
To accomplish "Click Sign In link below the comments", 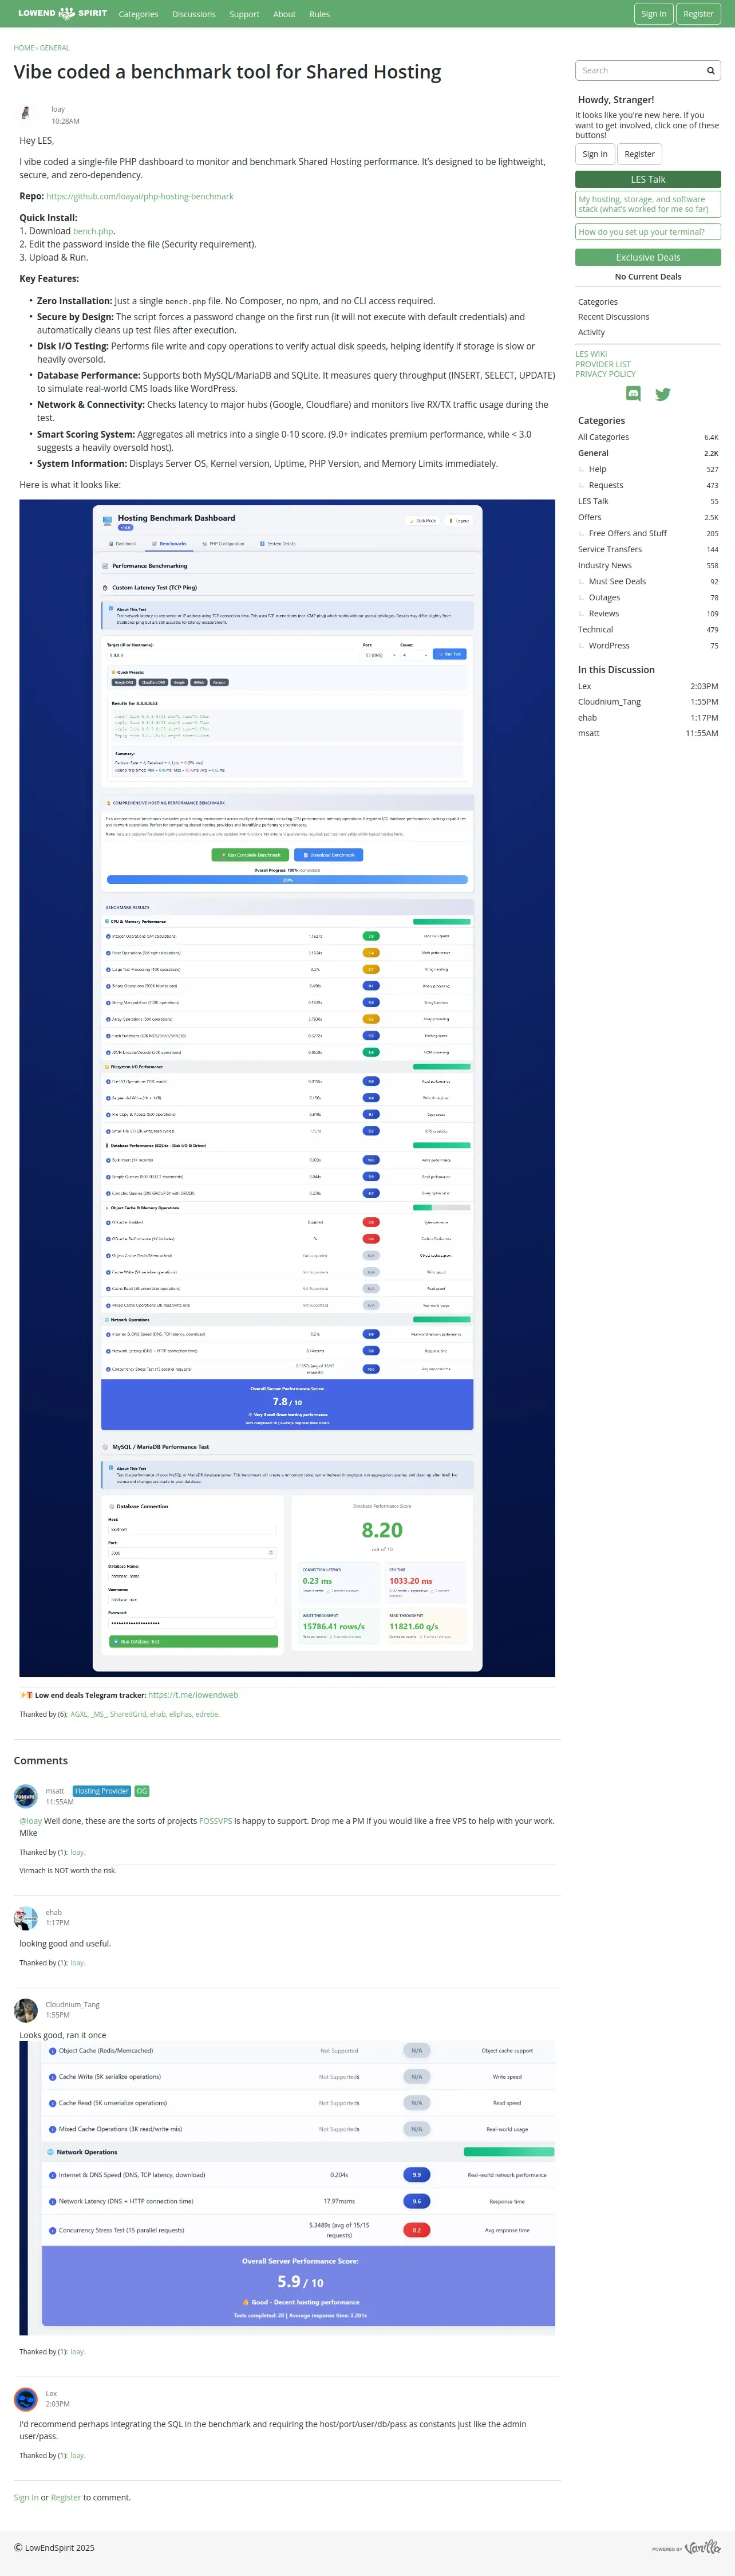I will click(x=26, y=2497).
